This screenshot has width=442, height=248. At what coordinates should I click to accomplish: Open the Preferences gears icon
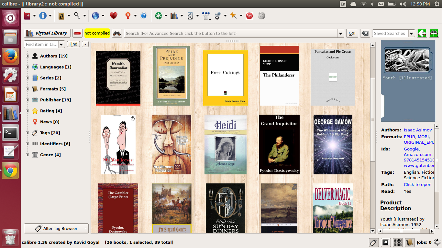pyautogui.click(x=218, y=15)
